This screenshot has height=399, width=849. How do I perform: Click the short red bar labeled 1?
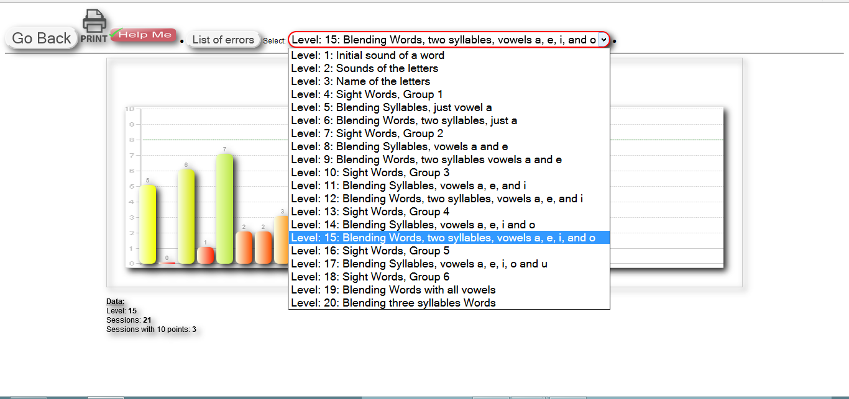205,255
